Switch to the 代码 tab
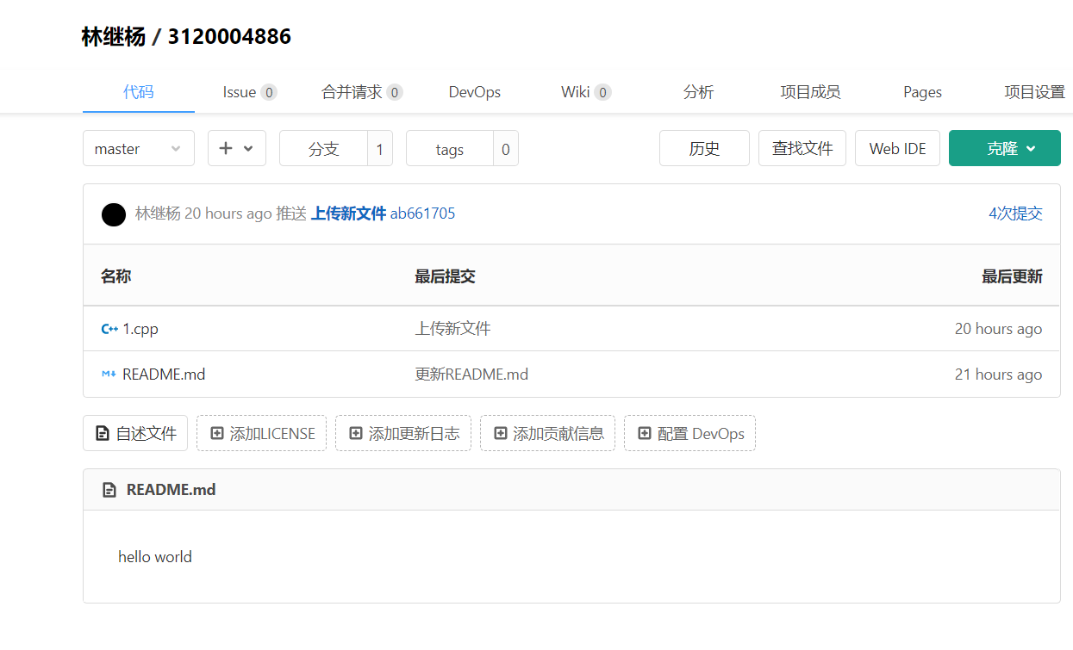This screenshot has width=1073, height=650. [139, 92]
